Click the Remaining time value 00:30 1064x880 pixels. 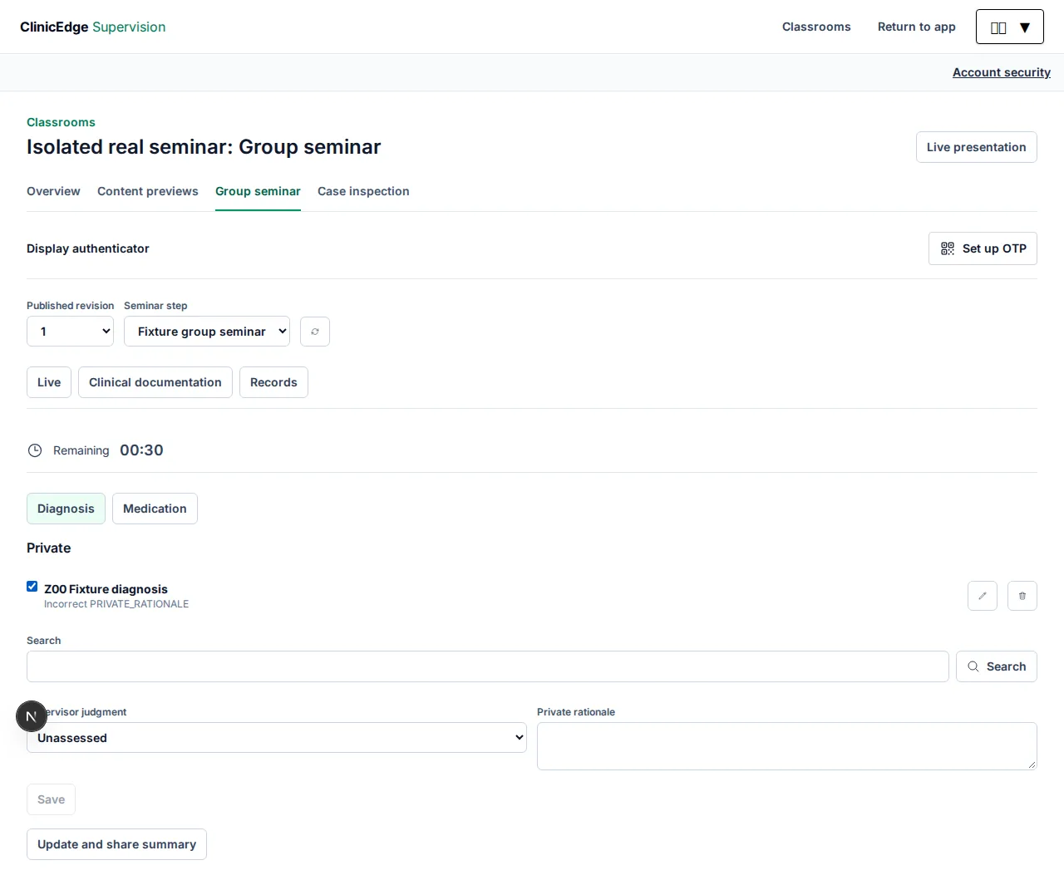coord(141,450)
